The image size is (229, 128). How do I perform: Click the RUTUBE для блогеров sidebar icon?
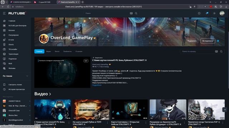click(4, 26)
